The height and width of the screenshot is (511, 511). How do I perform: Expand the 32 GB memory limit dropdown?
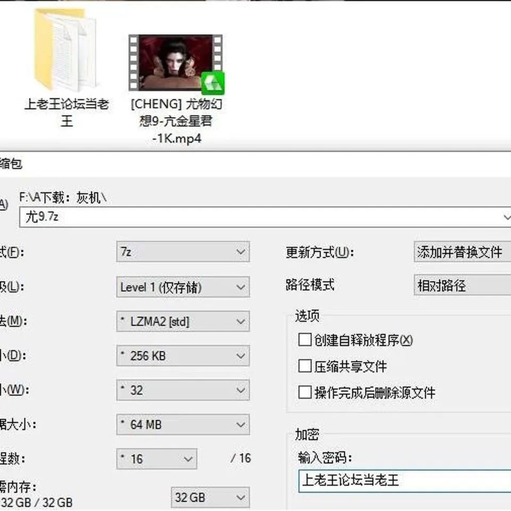[210, 497]
